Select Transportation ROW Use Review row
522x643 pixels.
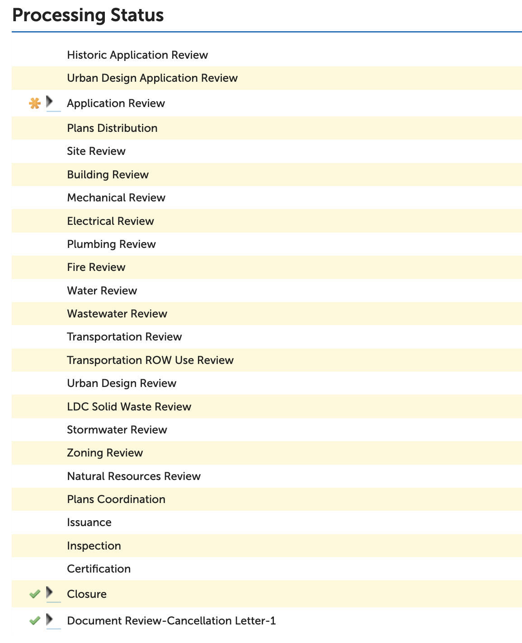pos(267,360)
